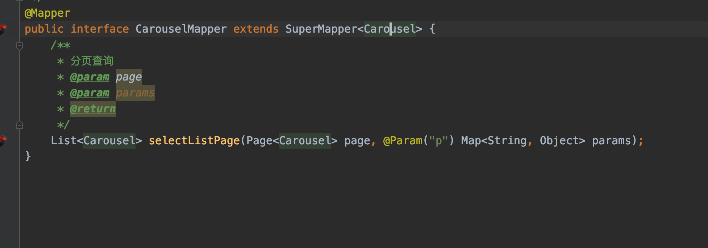Screen dimensions: 708x248
Task: Click the MyBatis gutter icon beside interface declaration
Action: [2, 29]
